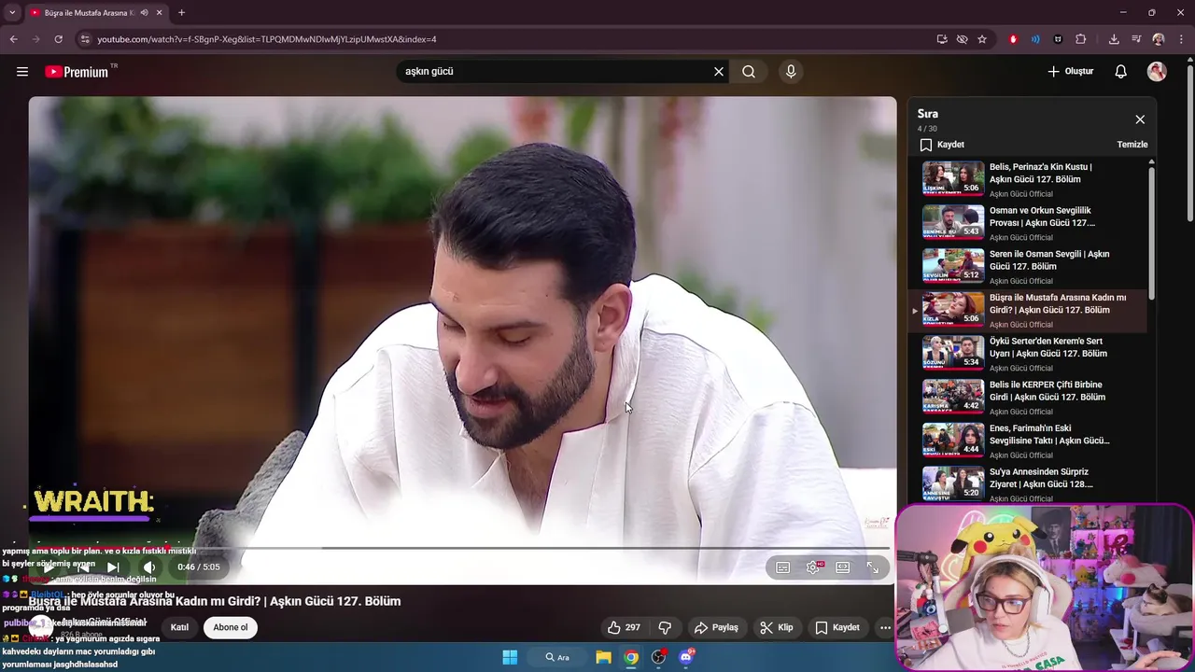Install app icon in address bar

[x=942, y=39]
